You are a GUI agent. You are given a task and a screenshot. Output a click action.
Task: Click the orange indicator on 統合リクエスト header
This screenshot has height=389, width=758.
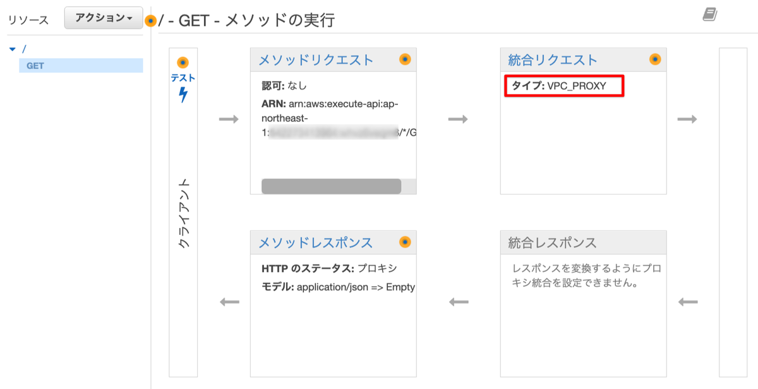point(655,59)
